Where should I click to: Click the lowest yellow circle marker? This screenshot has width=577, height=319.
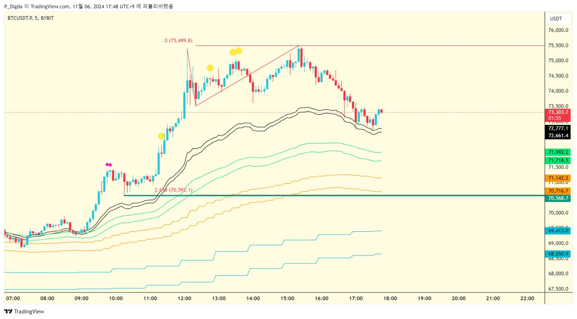click(x=161, y=136)
